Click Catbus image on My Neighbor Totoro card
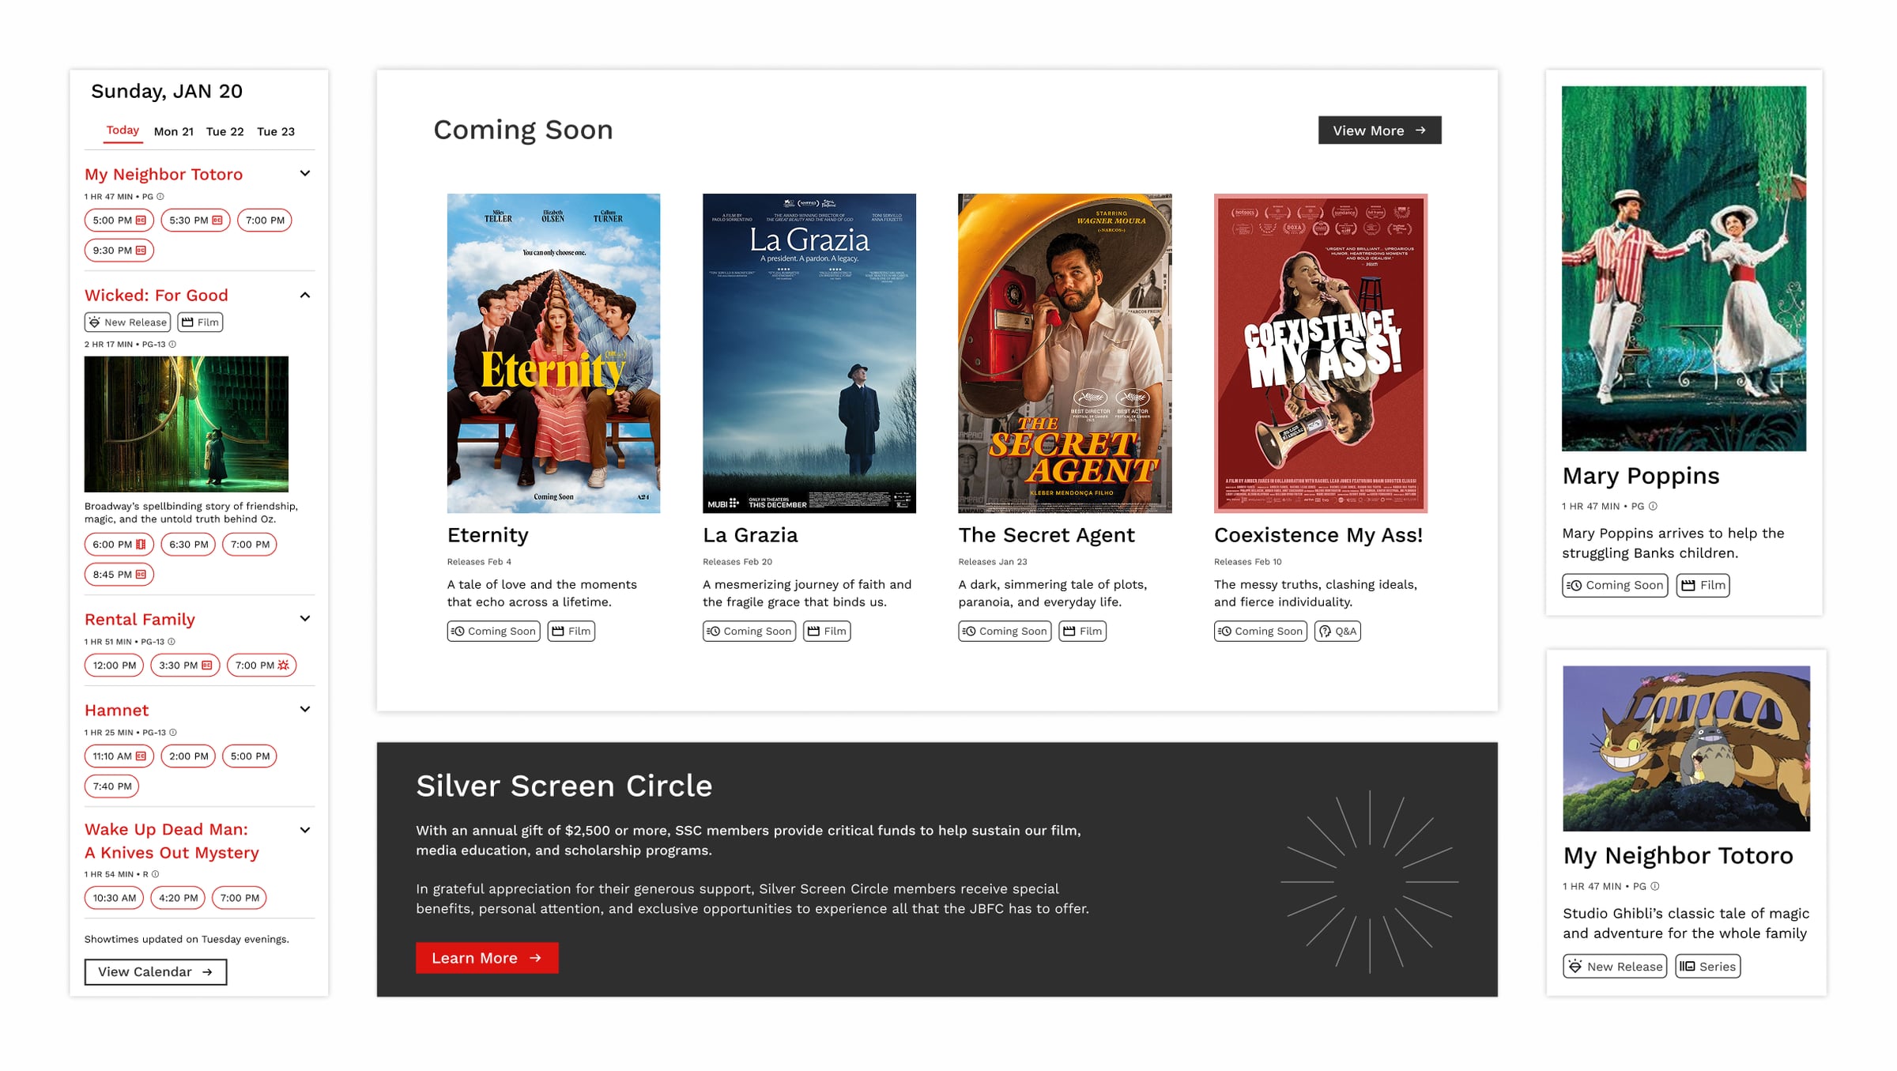Image resolution: width=1897 pixels, height=1071 pixels. [x=1686, y=749]
